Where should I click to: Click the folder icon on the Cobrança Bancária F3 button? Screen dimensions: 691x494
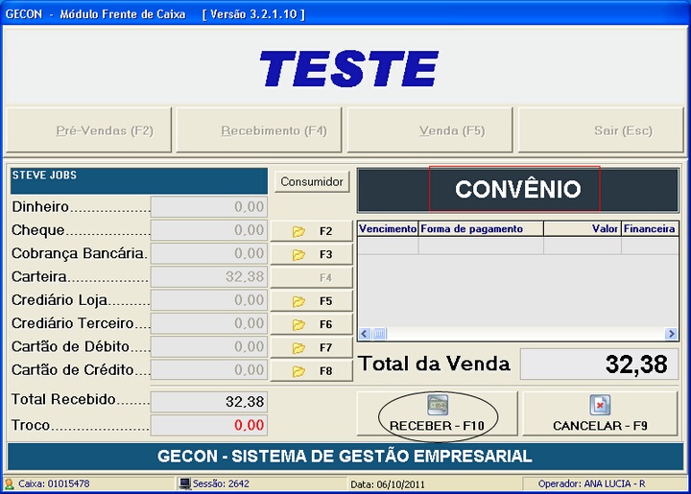[298, 254]
